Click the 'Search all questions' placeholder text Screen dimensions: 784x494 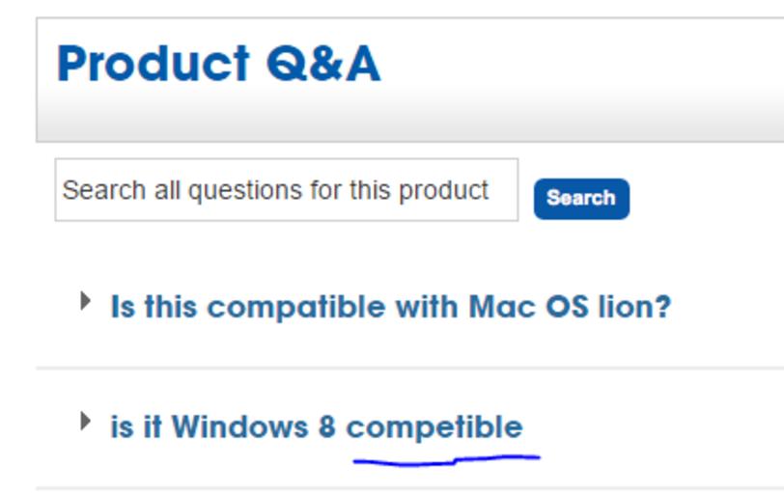(x=275, y=190)
